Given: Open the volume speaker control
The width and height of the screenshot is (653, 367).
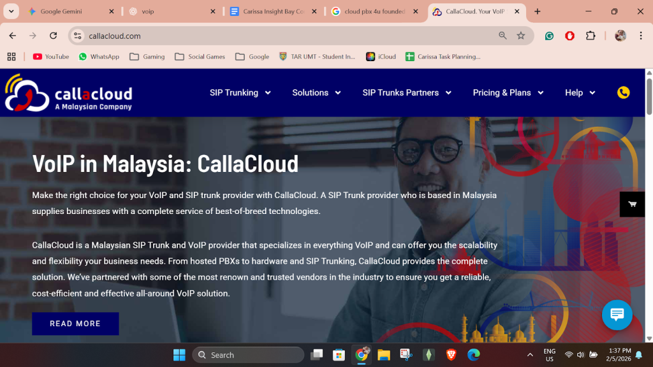Looking at the screenshot, I should click(x=580, y=355).
